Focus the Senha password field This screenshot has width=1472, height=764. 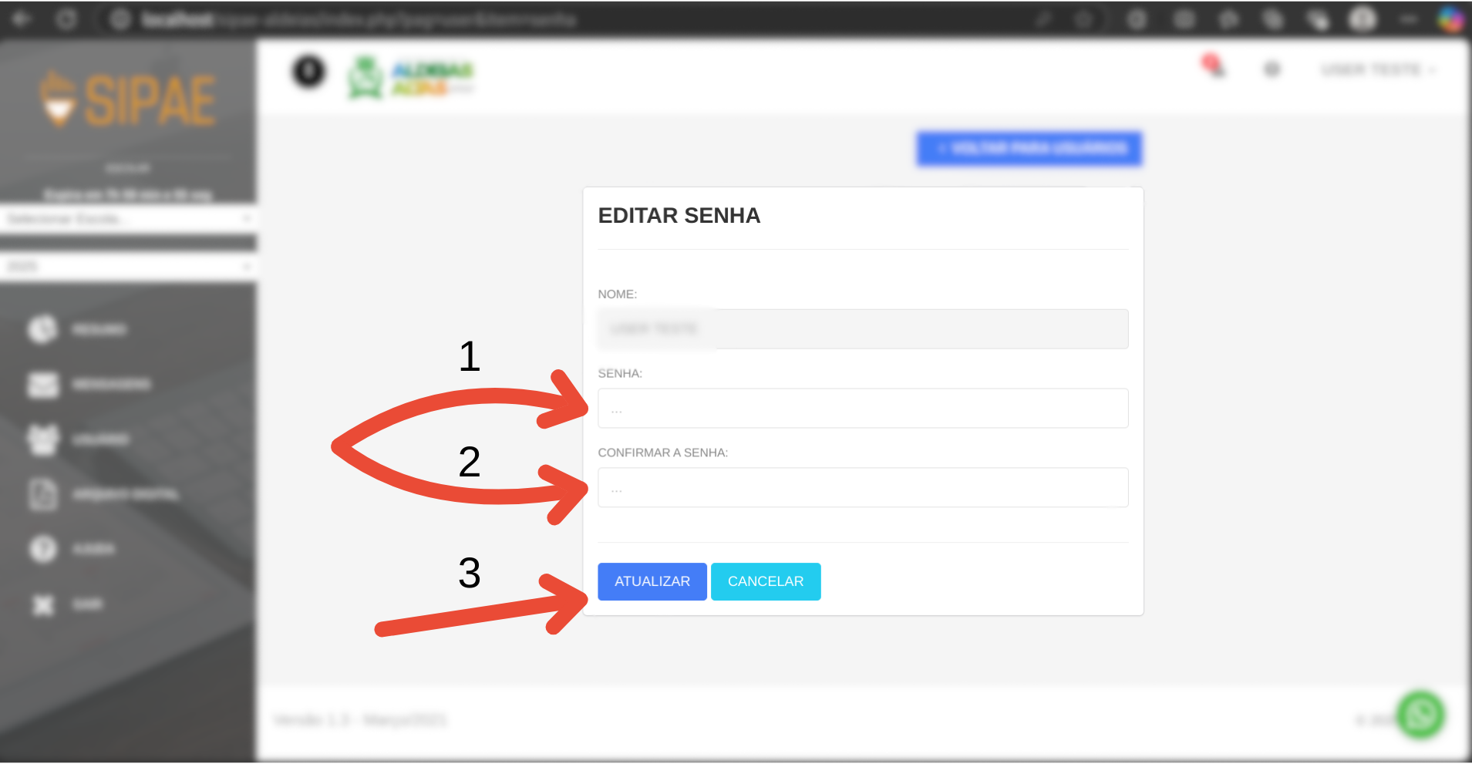(x=862, y=409)
